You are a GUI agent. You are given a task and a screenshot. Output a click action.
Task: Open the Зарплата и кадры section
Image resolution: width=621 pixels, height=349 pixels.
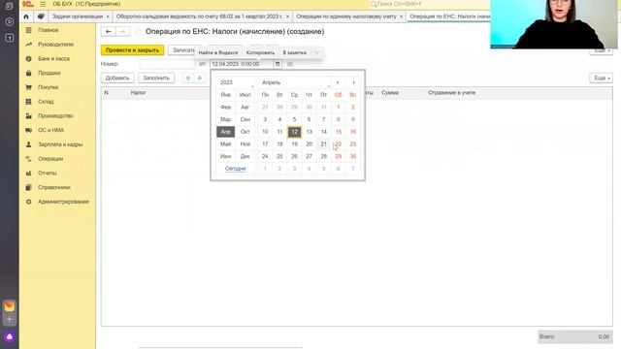pyautogui.click(x=60, y=144)
